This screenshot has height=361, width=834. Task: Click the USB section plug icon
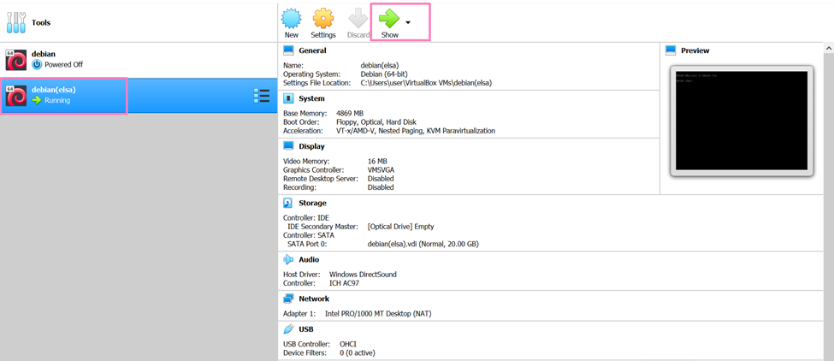coord(288,328)
